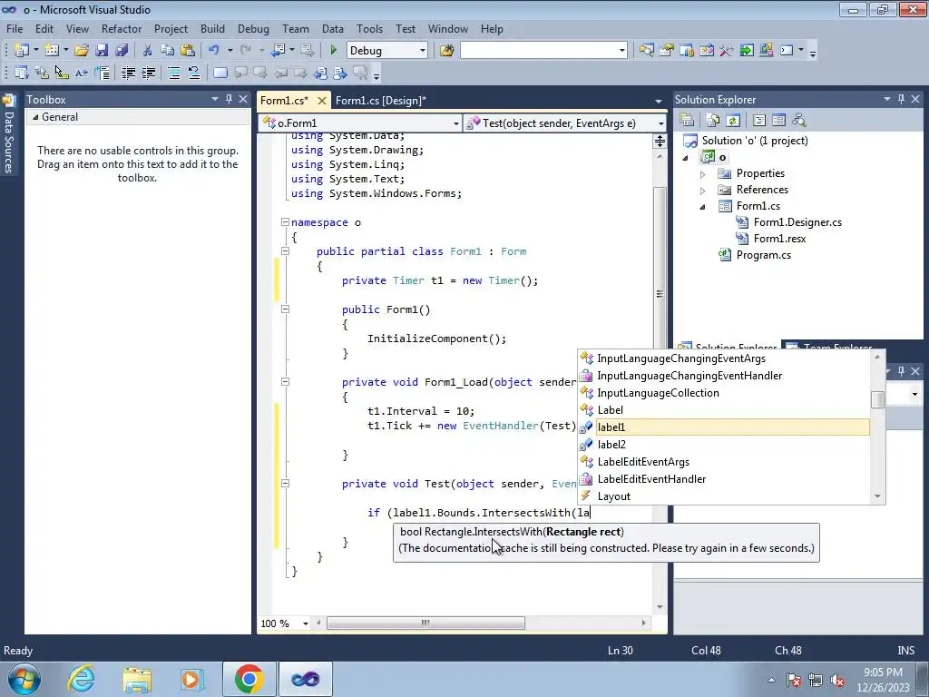Click the New Project toolbar icon
This screenshot has height=697, width=929.
[x=22, y=51]
